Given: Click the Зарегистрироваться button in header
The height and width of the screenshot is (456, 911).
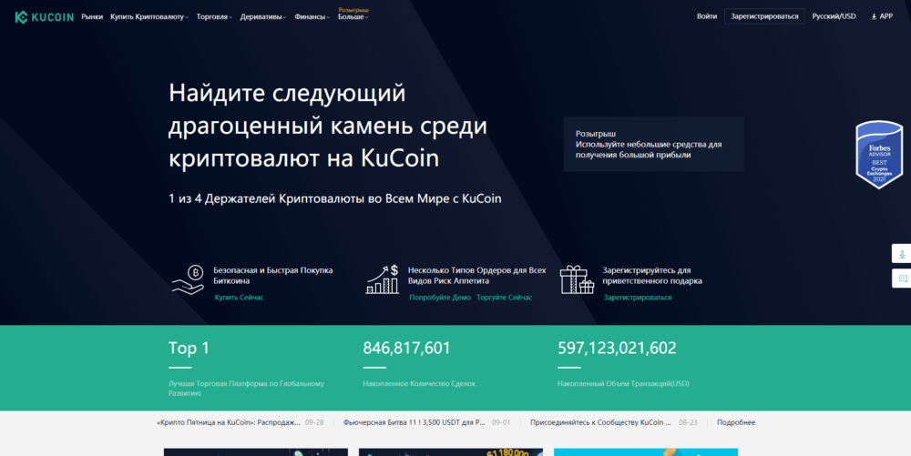Looking at the screenshot, I should click(x=764, y=16).
